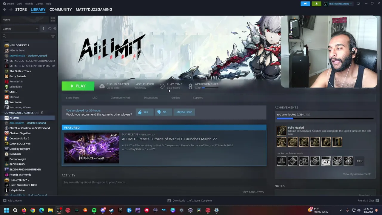382x215 pixels.
Task: Open Discord from the taskbar
Action: [103, 210]
